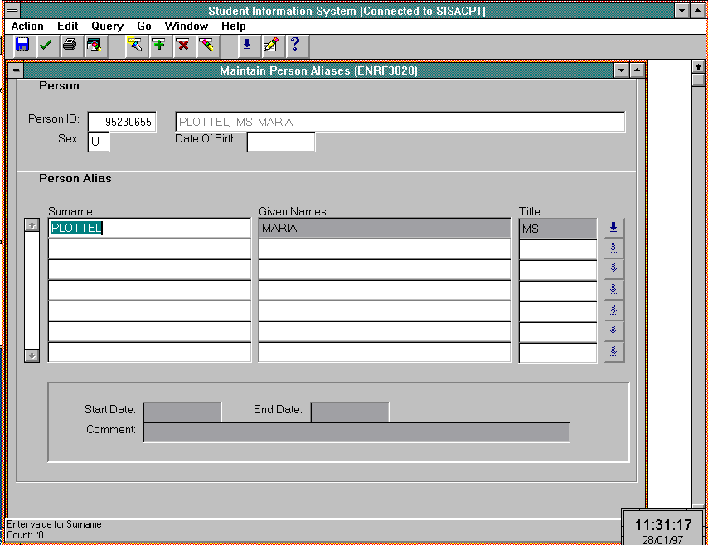Delete record using red X icon

click(182, 45)
